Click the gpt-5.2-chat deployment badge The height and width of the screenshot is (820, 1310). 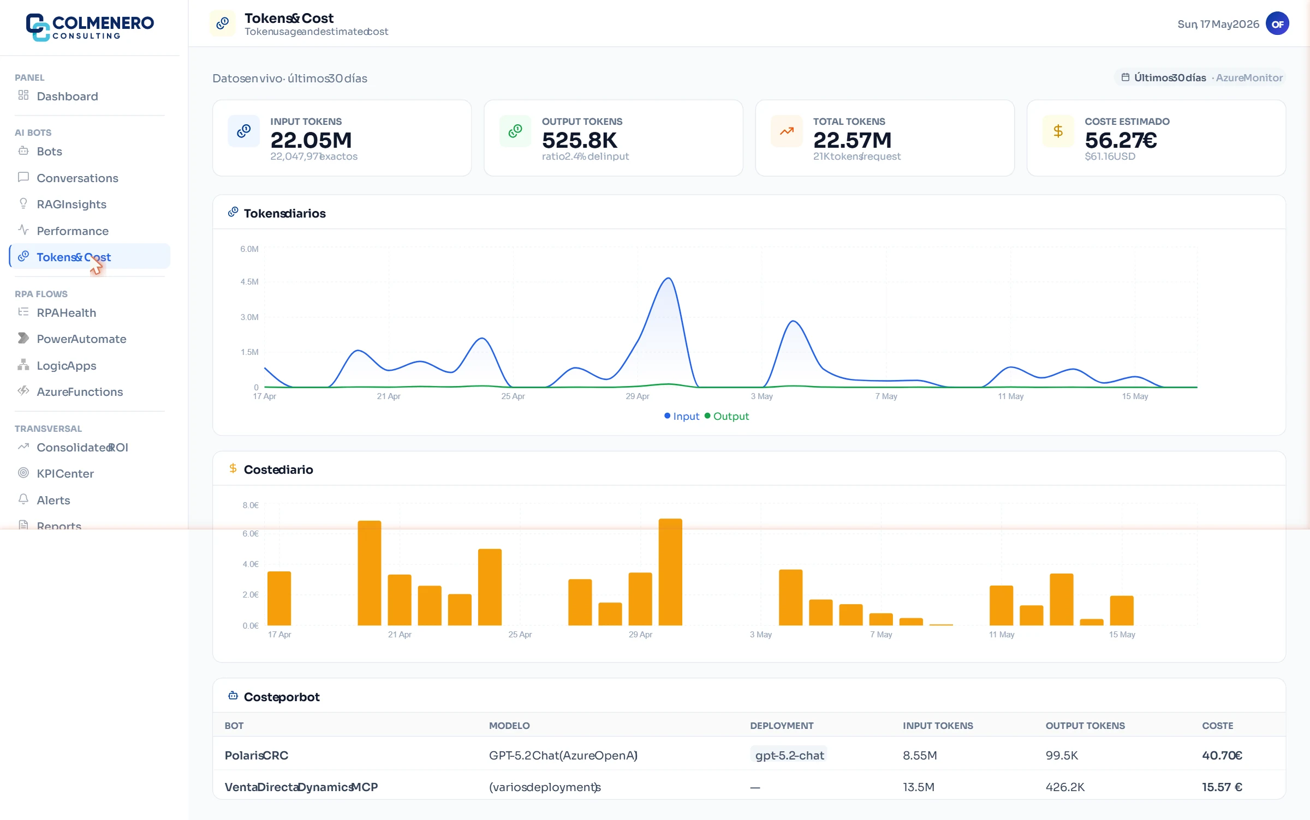(x=789, y=755)
